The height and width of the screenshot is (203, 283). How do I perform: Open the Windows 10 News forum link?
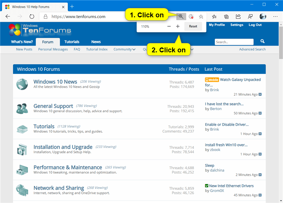55,82
